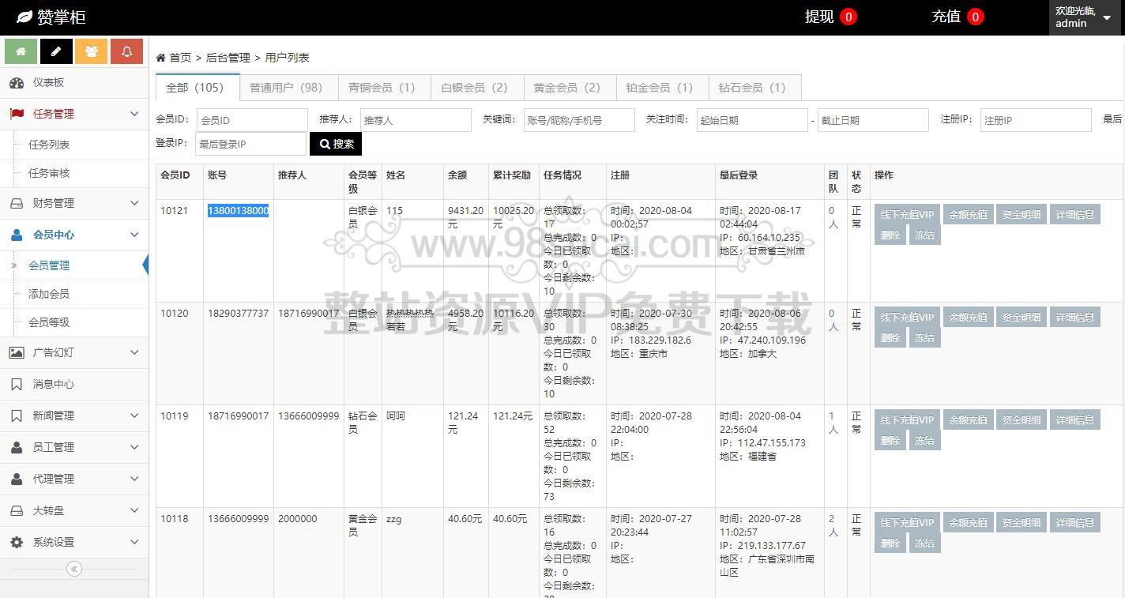Open the 仪表板 dashboard item

[x=48, y=82]
